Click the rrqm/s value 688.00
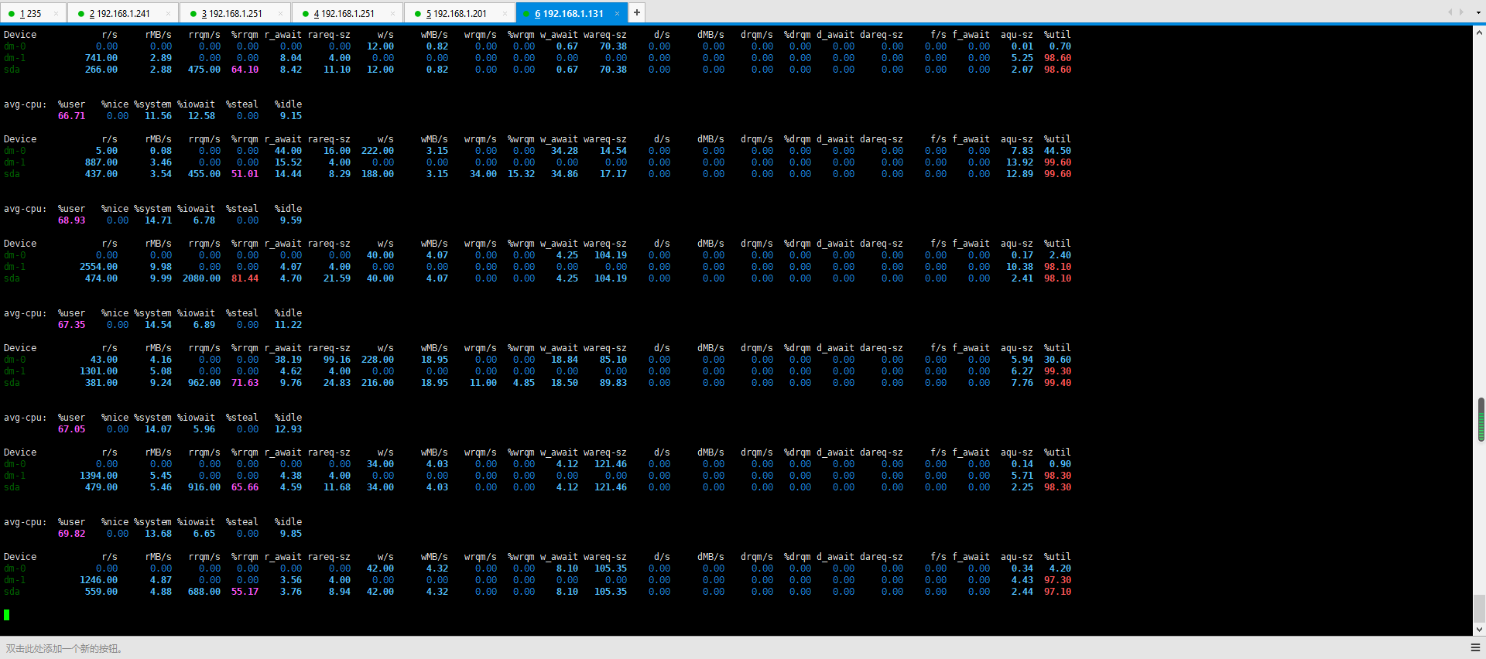The height and width of the screenshot is (659, 1486). pos(204,592)
